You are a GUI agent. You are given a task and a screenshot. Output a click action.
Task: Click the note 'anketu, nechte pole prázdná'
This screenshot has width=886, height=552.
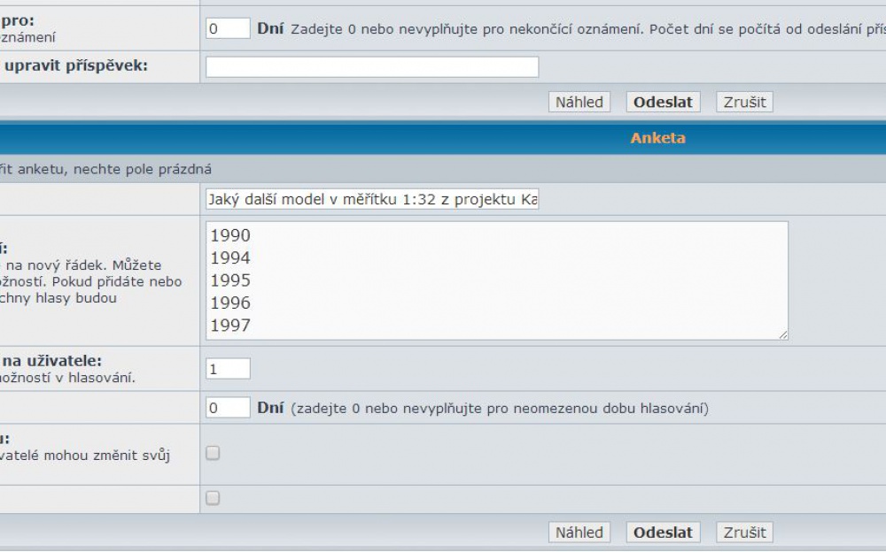[114, 169]
